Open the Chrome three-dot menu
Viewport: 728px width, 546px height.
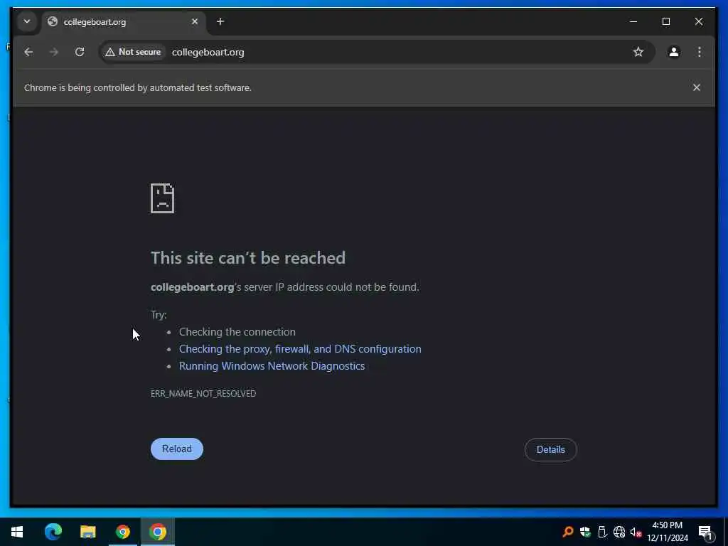[700, 52]
